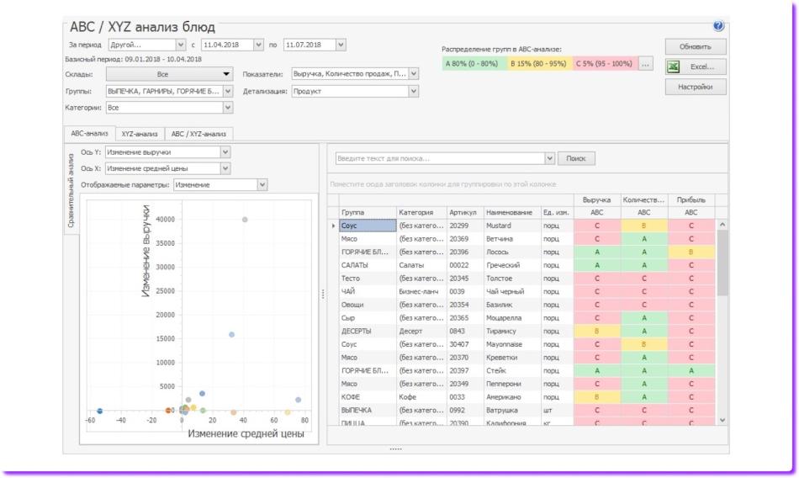Image resolution: width=799 pixels, height=478 pixels.
Task: Open ABC distribution settings ellipsis button
Action: pos(646,64)
